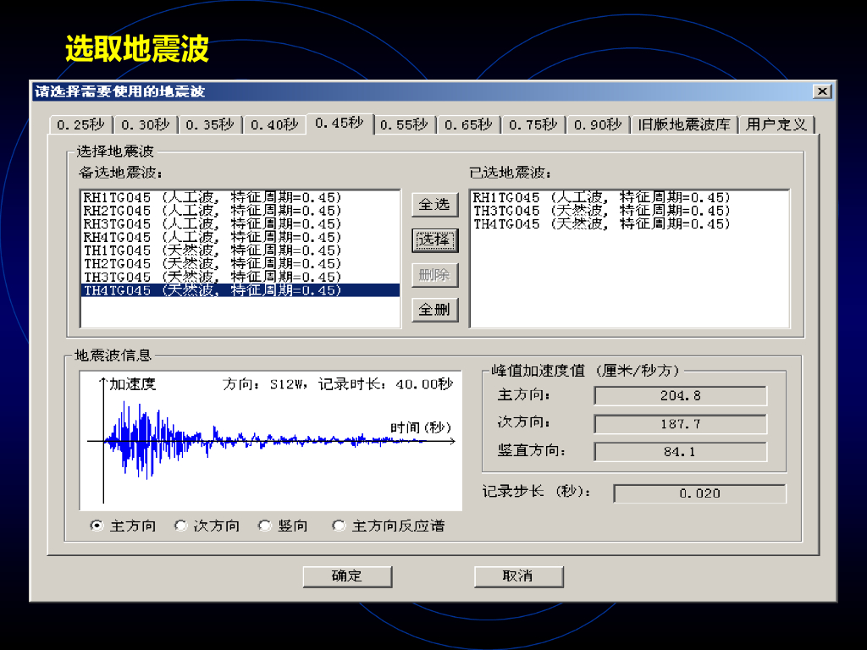Screen dimensions: 867x650
Task: Click the 全选 button
Action: click(434, 205)
